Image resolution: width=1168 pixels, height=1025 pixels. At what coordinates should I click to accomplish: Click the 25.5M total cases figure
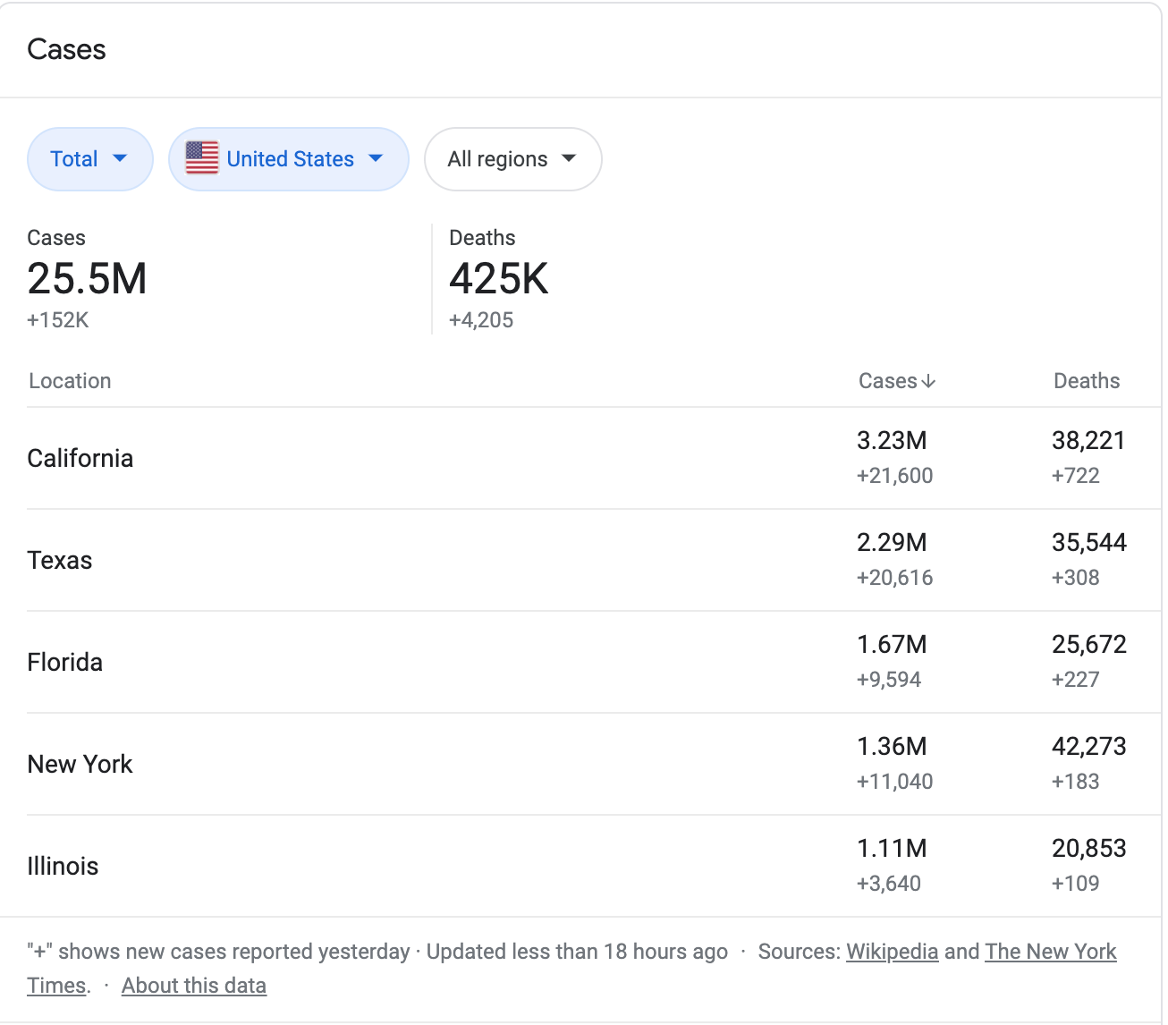pyautogui.click(x=87, y=279)
